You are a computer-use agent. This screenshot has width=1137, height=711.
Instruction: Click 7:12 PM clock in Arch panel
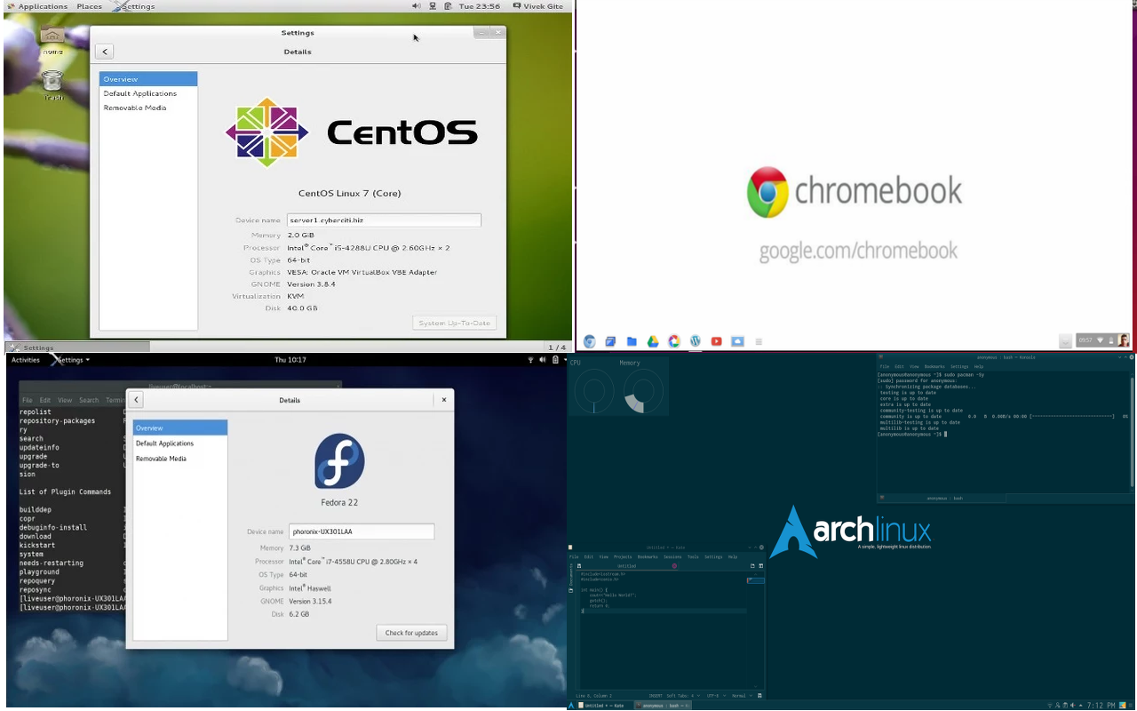[1101, 706]
